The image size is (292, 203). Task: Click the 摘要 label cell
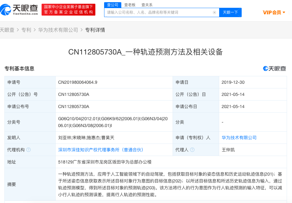pyautogui.click(x=30, y=184)
